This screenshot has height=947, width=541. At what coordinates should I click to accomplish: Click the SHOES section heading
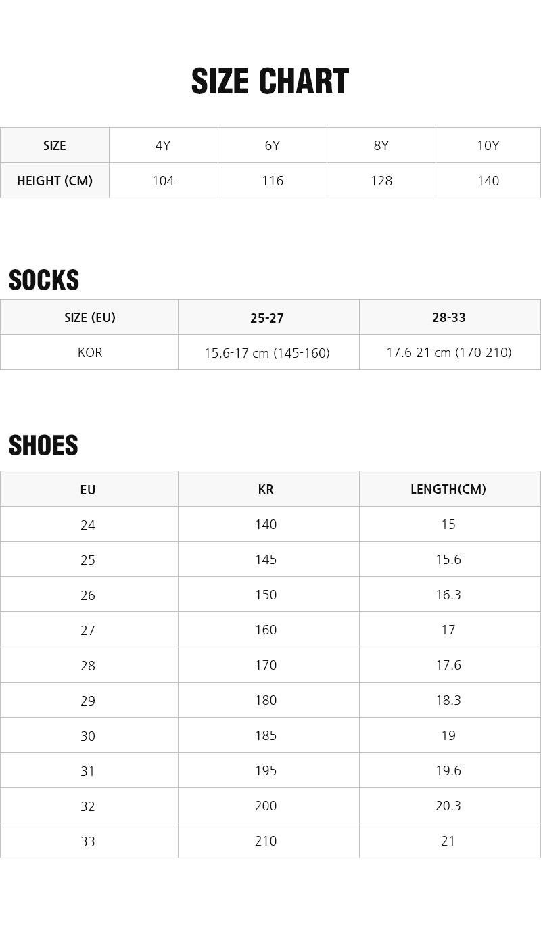pos(43,445)
